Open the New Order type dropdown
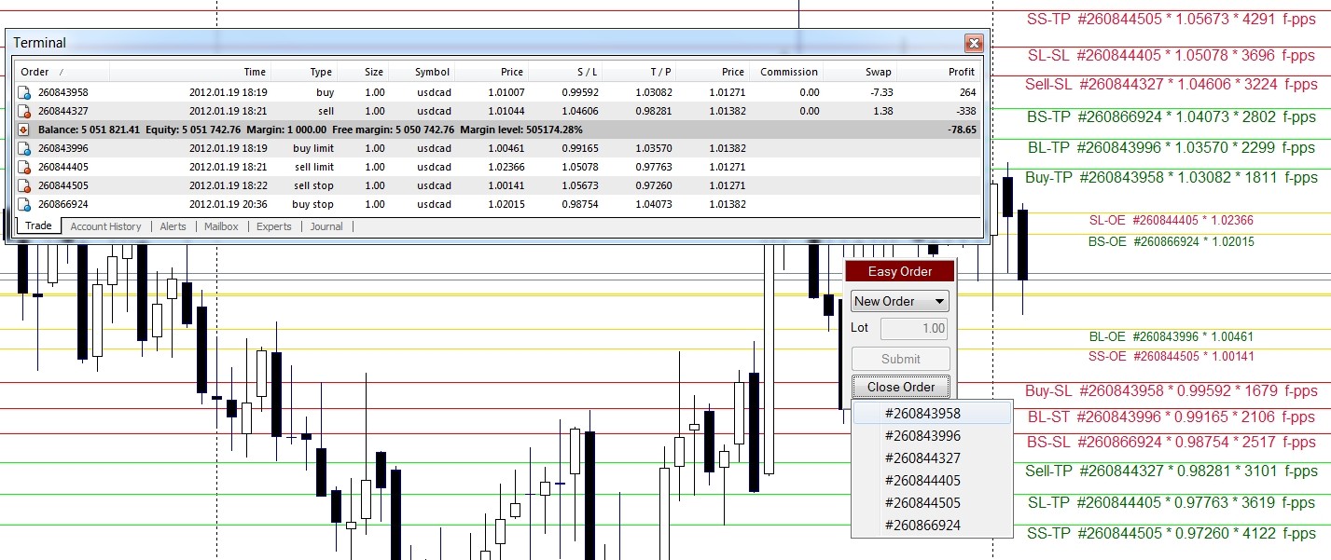1331x560 pixels. pos(940,300)
